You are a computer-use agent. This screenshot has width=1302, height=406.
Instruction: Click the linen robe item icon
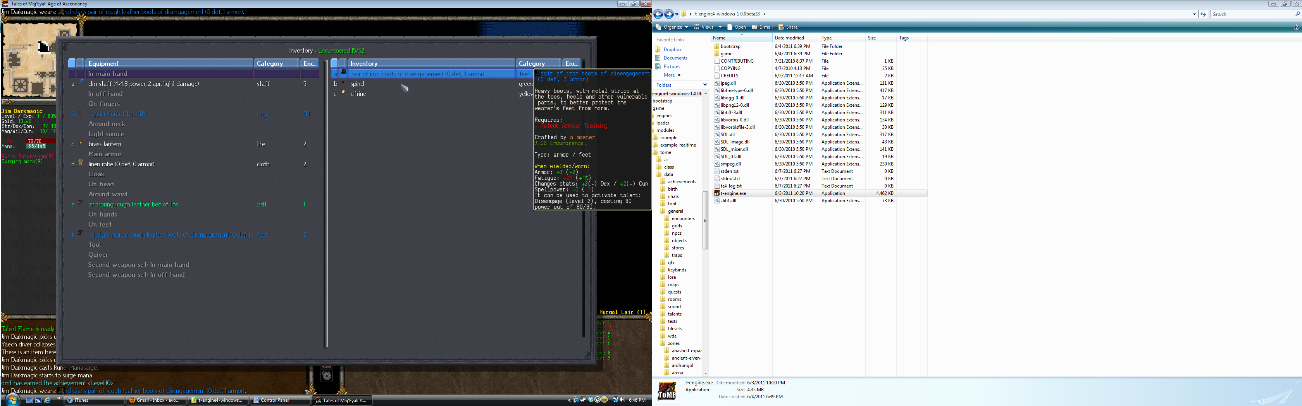(x=80, y=163)
